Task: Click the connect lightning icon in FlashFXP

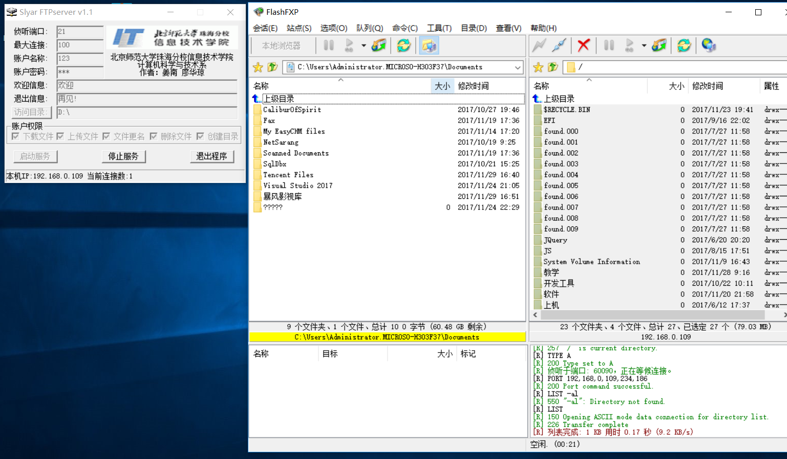Action: tap(539, 45)
